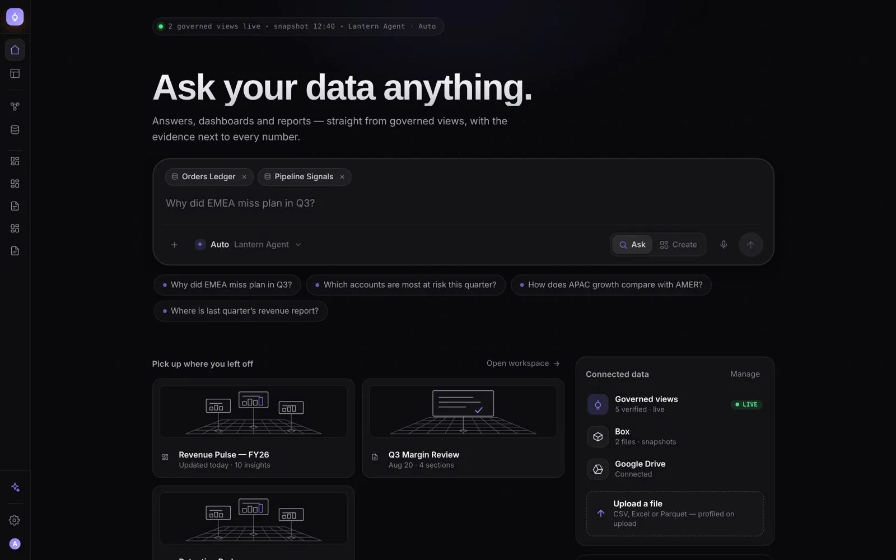Click the upload arrow icon
The height and width of the screenshot is (560, 896).
coord(600,514)
